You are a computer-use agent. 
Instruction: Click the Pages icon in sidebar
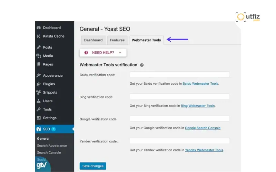click(39, 64)
